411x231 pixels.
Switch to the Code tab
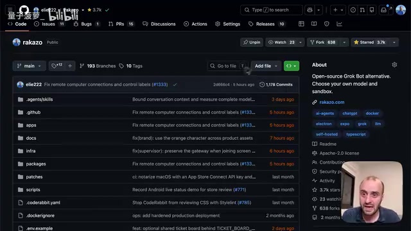(x=17, y=24)
